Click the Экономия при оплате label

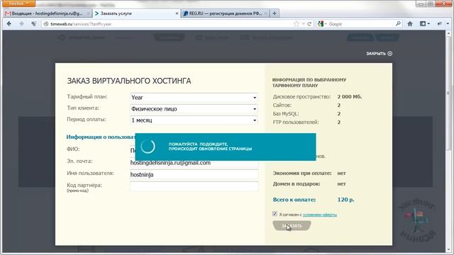302,173
